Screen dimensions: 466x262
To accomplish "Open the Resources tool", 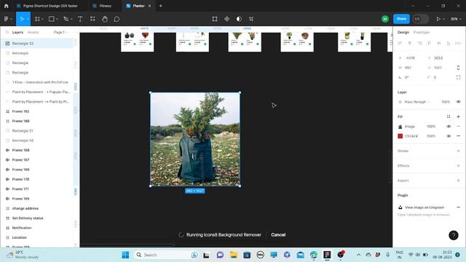I will coord(92,19).
